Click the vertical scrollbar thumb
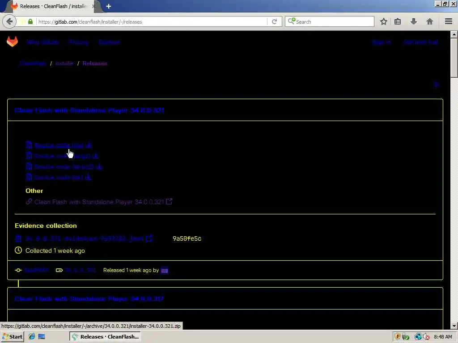 (x=454, y=58)
